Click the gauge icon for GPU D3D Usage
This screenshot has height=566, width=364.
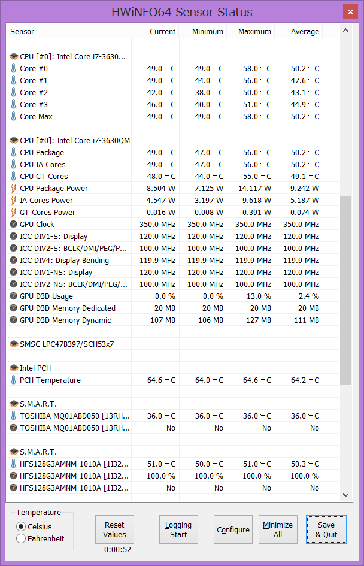(13, 296)
